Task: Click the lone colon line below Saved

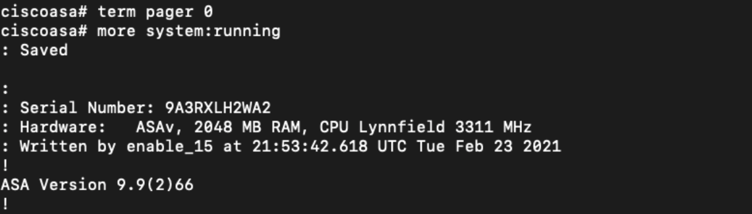Action: tap(5, 89)
